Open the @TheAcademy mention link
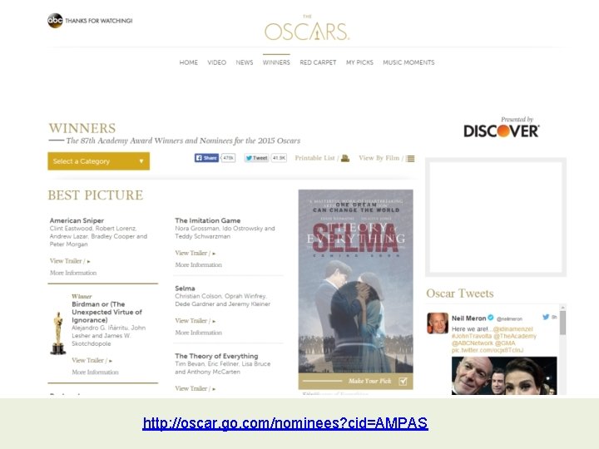This screenshot has height=449, width=599. 515,336
